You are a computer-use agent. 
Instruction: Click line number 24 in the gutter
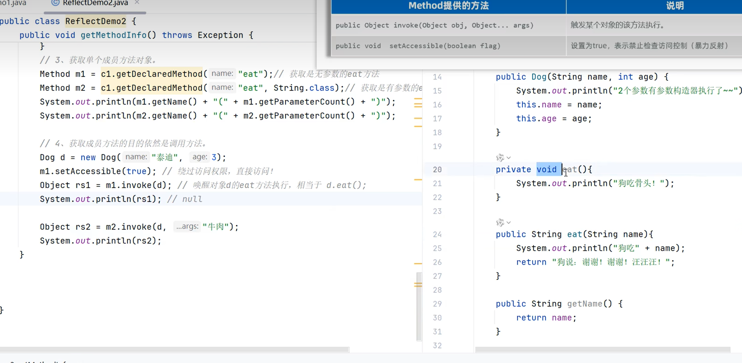click(437, 234)
